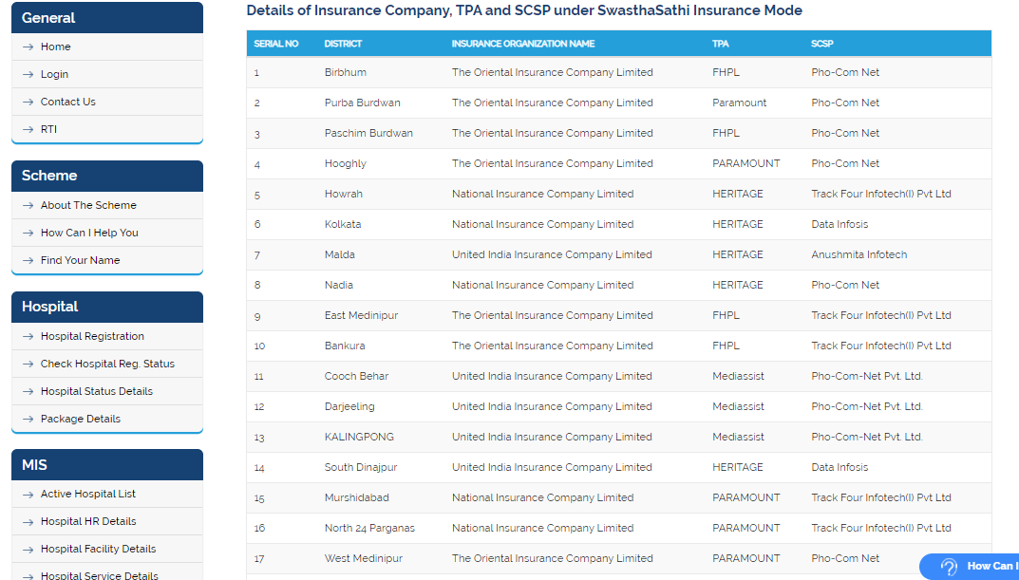Open Check Hospital Reg. Status
Viewport: 1019px width, 580px height.
(107, 364)
